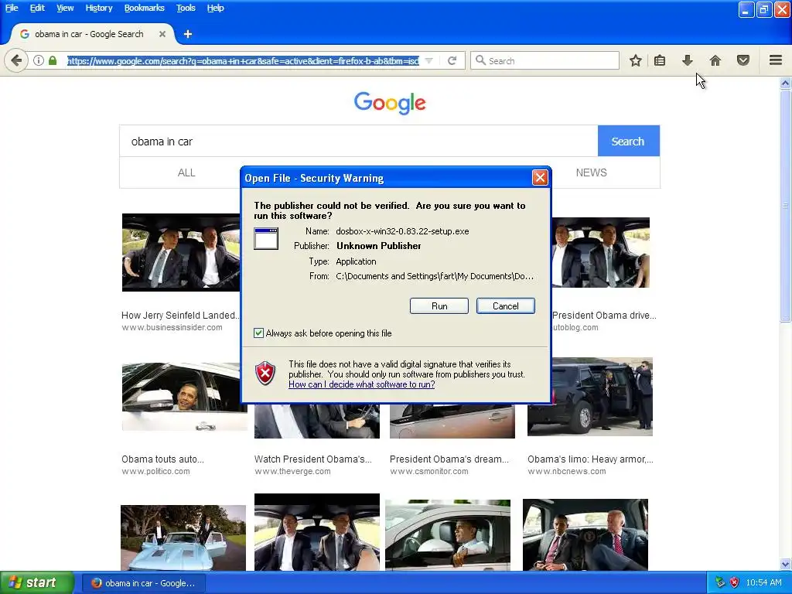Show site information via the info icon
The width and height of the screenshot is (792, 594).
pos(39,60)
